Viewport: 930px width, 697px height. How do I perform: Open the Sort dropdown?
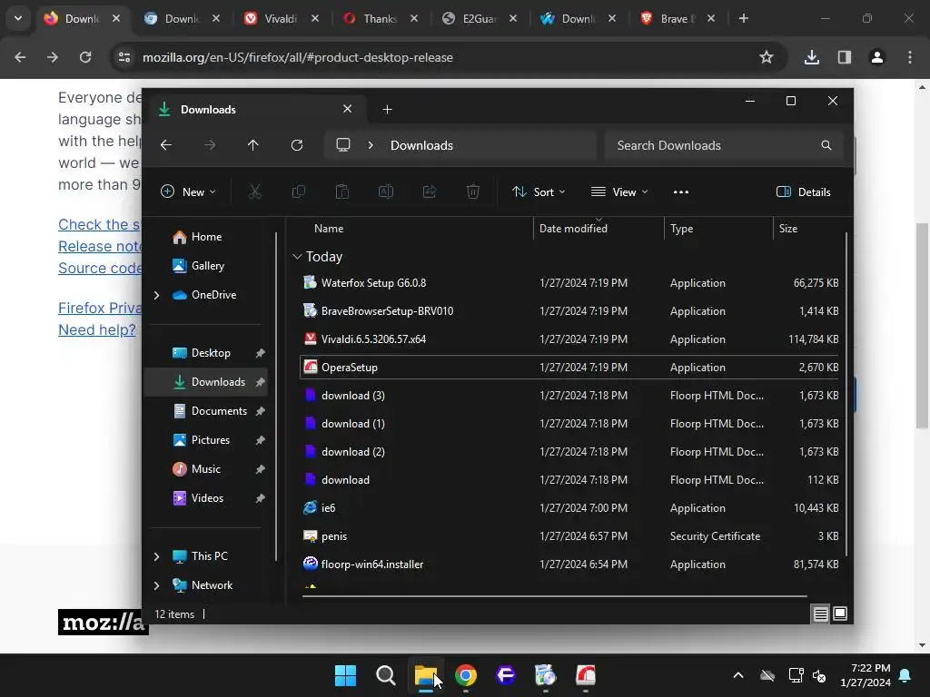(x=539, y=191)
